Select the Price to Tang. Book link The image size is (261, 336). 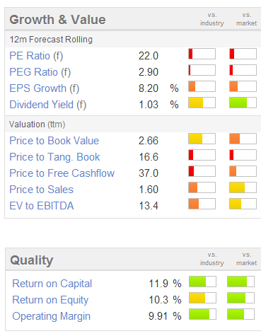(54, 157)
